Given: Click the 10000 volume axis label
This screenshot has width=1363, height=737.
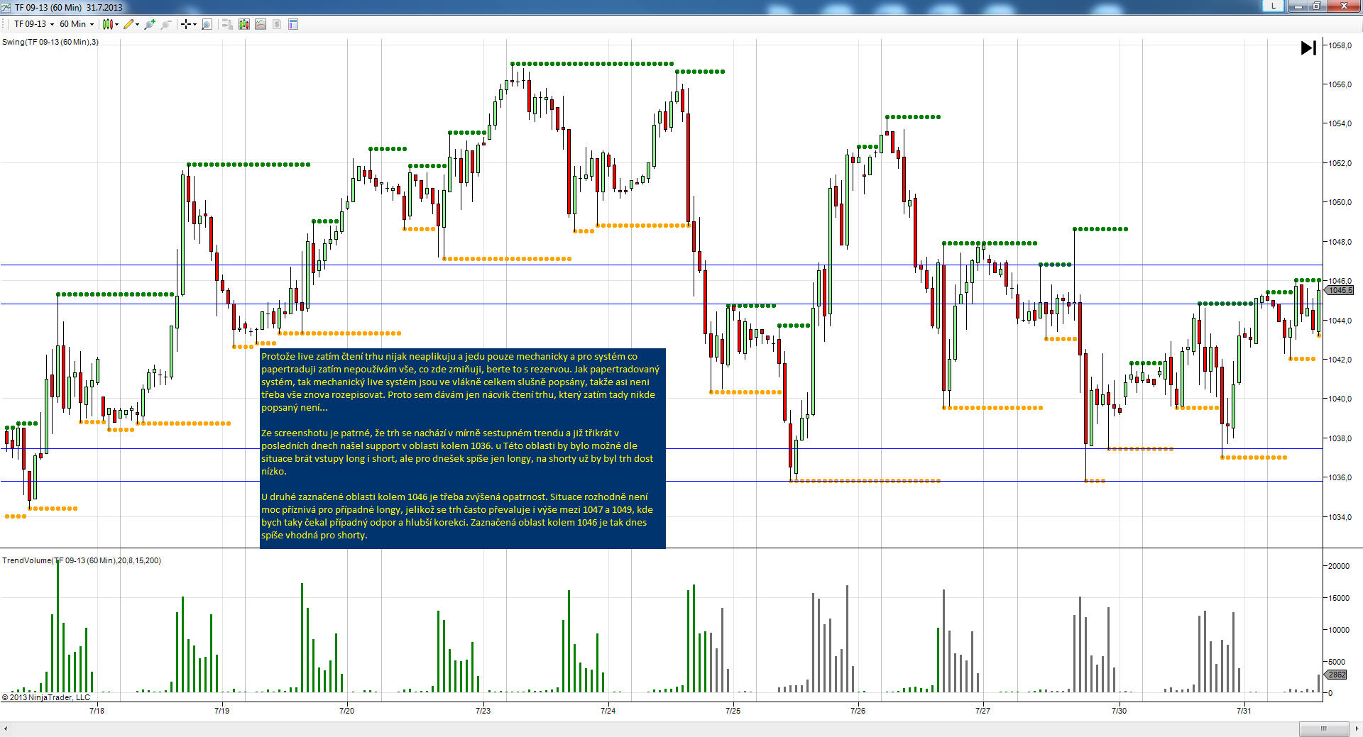Looking at the screenshot, I should (1339, 630).
